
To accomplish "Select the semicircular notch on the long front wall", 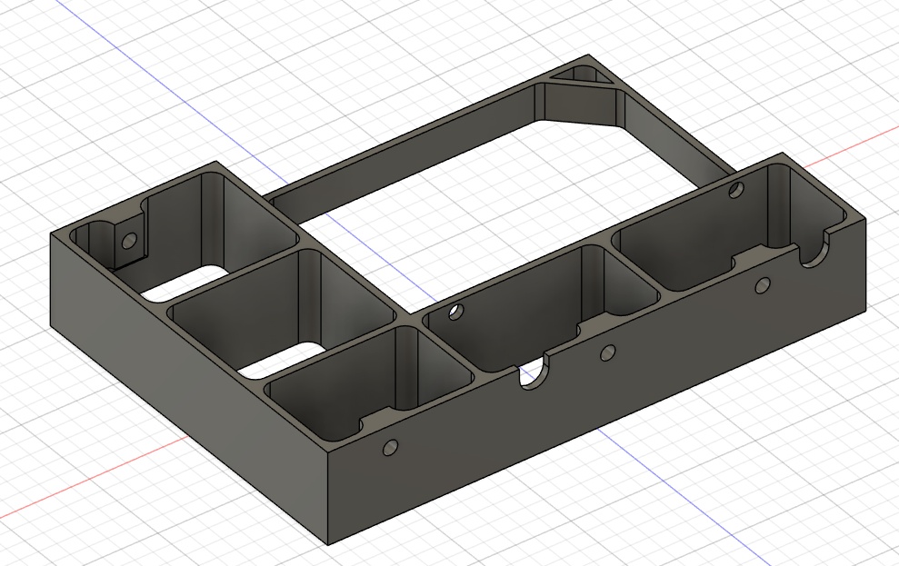I will pyautogui.click(x=532, y=373).
